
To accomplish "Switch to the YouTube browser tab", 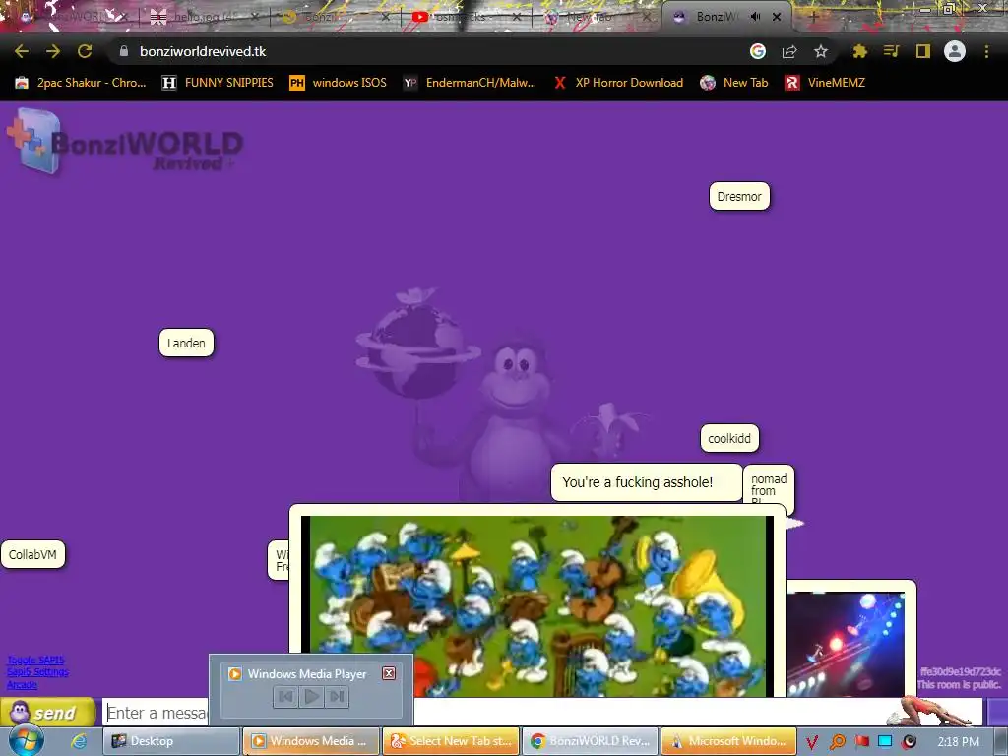I will pos(466,17).
